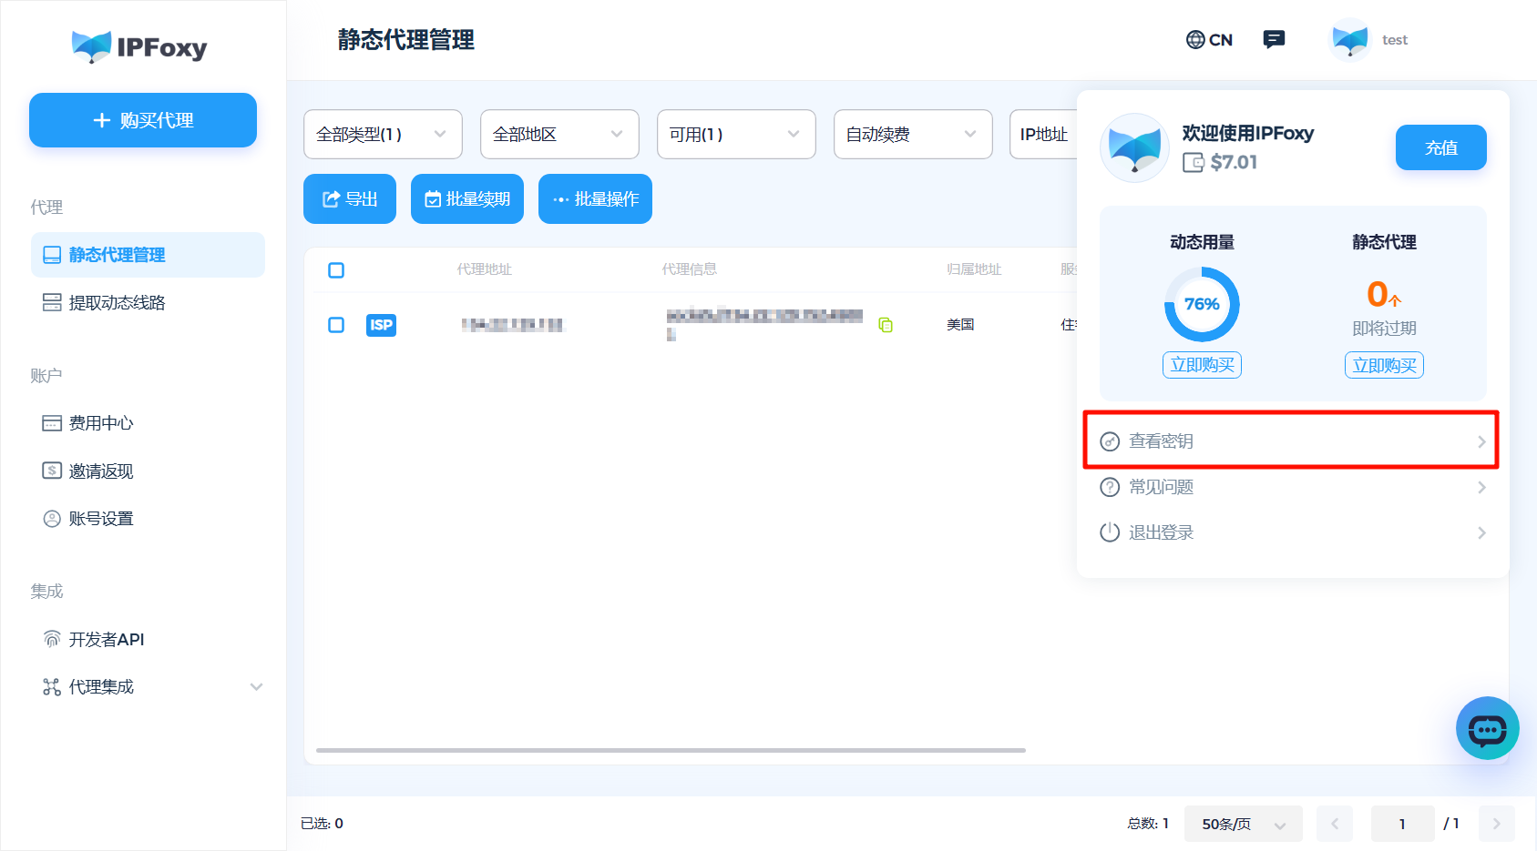Open the 导出 export icon button

332,198
